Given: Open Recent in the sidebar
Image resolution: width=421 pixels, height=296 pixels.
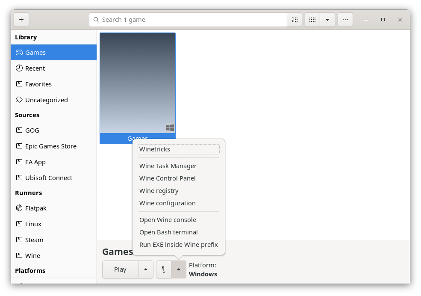Looking at the screenshot, I should pos(54,68).
